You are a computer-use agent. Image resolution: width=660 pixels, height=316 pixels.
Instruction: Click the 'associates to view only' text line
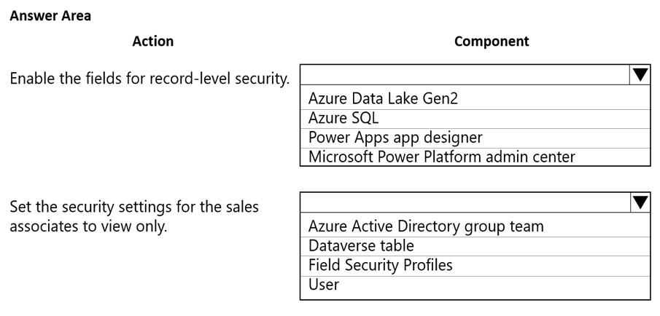tap(88, 226)
